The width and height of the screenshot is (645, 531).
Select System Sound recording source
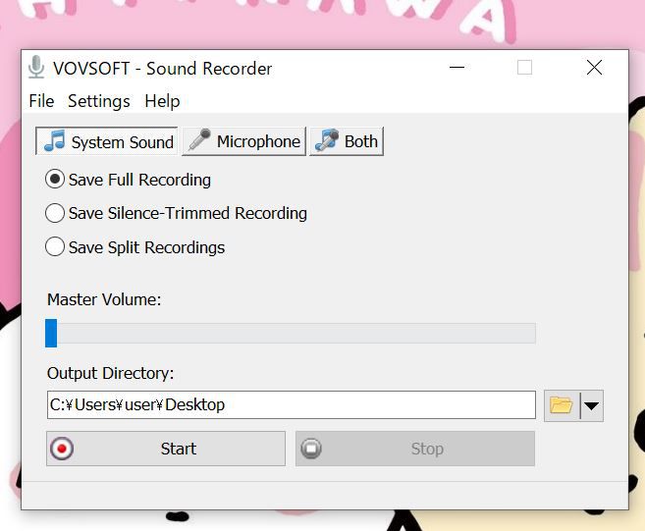pyautogui.click(x=107, y=141)
